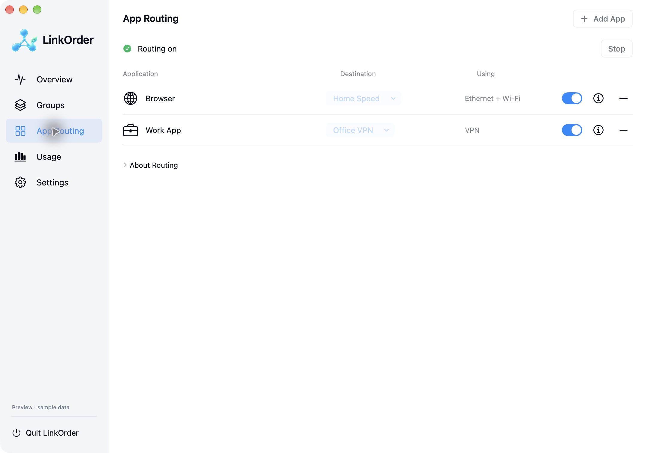Click the Routing on status text
The height and width of the screenshot is (453, 647).
click(x=157, y=49)
